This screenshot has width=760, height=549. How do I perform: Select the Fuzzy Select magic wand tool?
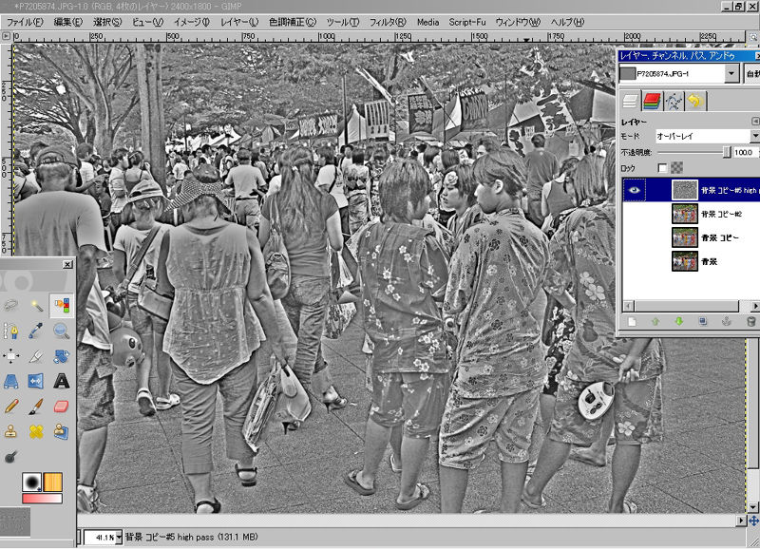tap(36, 305)
